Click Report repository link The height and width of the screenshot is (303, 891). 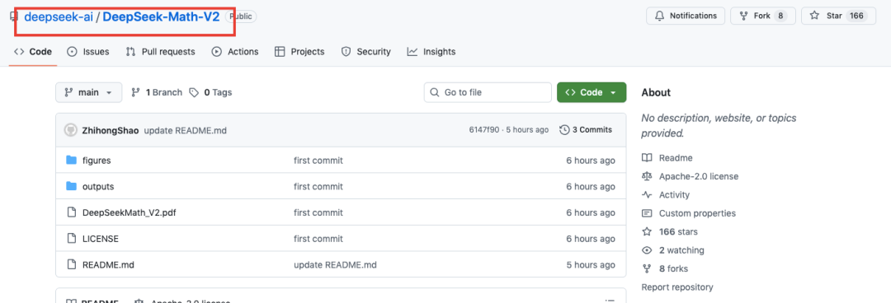(677, 287)
